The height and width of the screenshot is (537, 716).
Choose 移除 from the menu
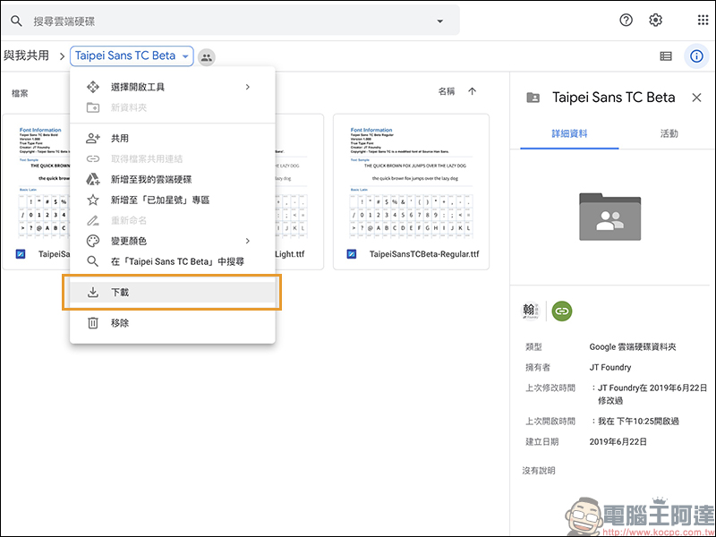tap(173, 323)
